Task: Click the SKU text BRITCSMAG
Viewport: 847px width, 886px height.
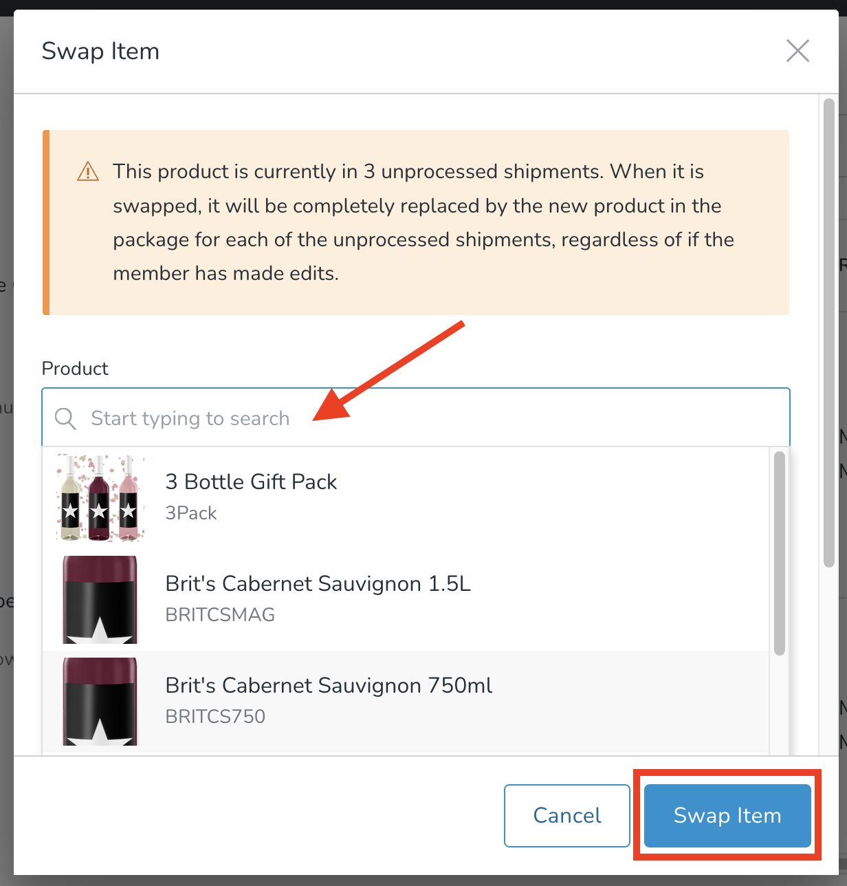Action: click(x=220, y=614)
